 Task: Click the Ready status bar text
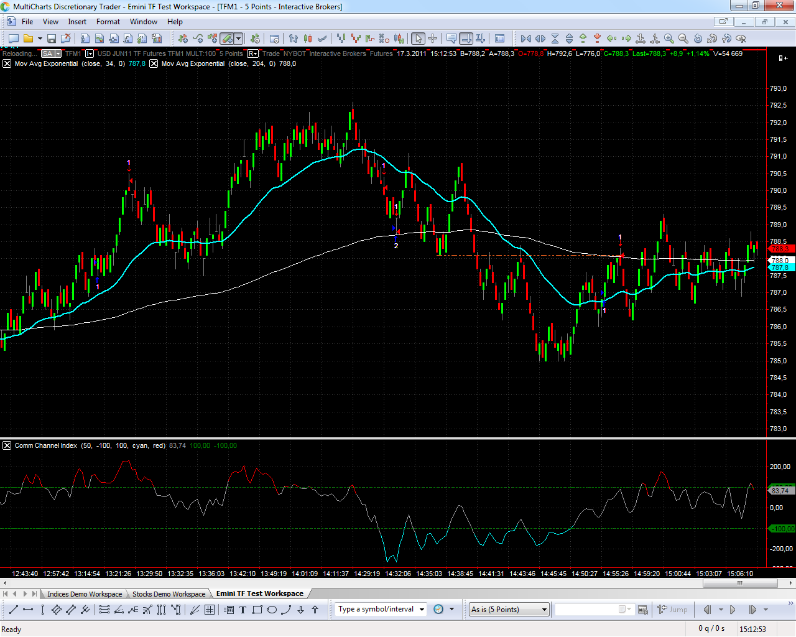[11, 630]
